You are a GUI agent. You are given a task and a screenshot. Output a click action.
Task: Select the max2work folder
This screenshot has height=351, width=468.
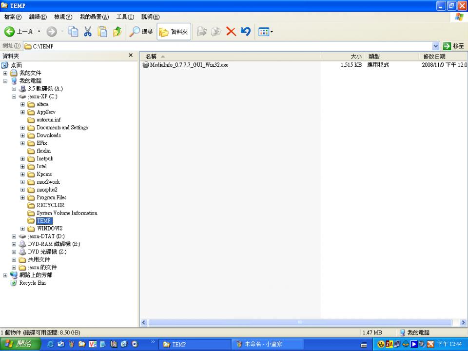tap(48, 182)
